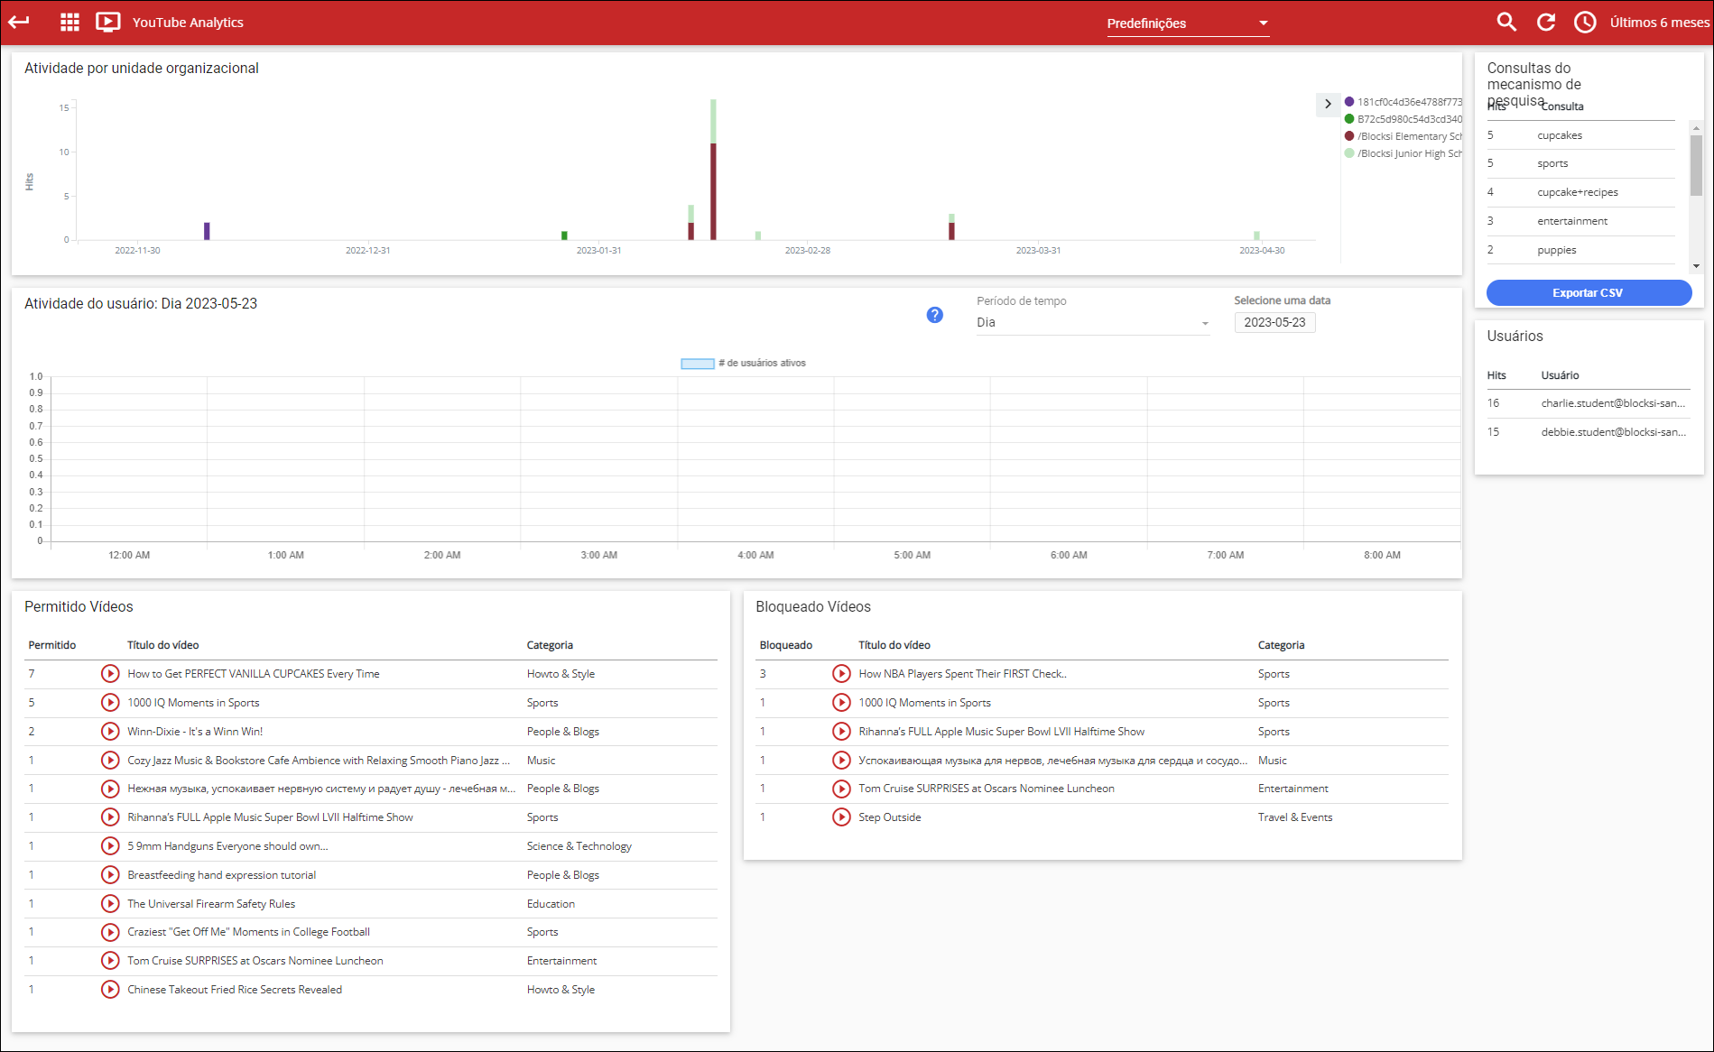Toggle Blocksi Junior High School legend series
The width and height of the screenshot is (1714, 1052).
1404,153
